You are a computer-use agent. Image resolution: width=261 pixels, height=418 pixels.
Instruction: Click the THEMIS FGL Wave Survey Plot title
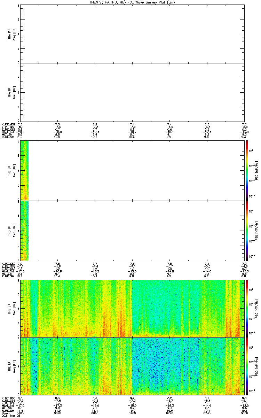(132, 2)
